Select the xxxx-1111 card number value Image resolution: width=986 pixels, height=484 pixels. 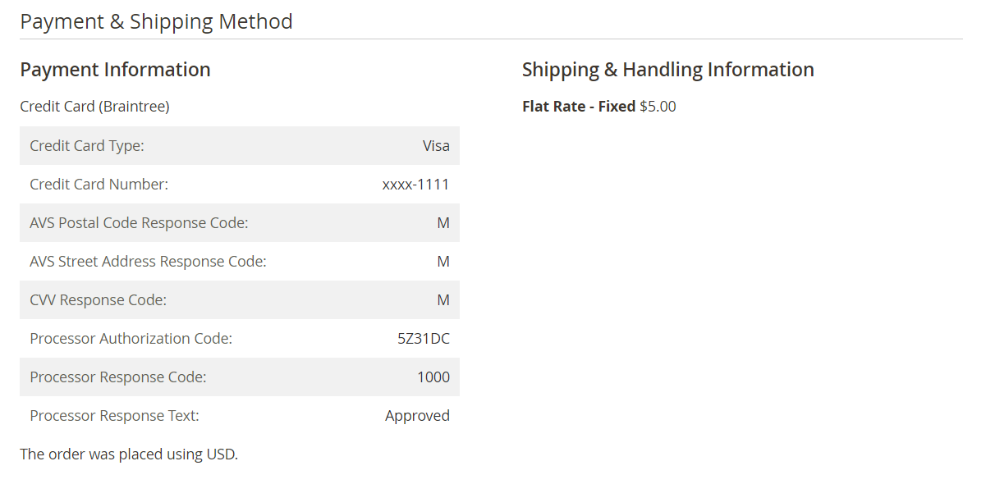[416, 185]
